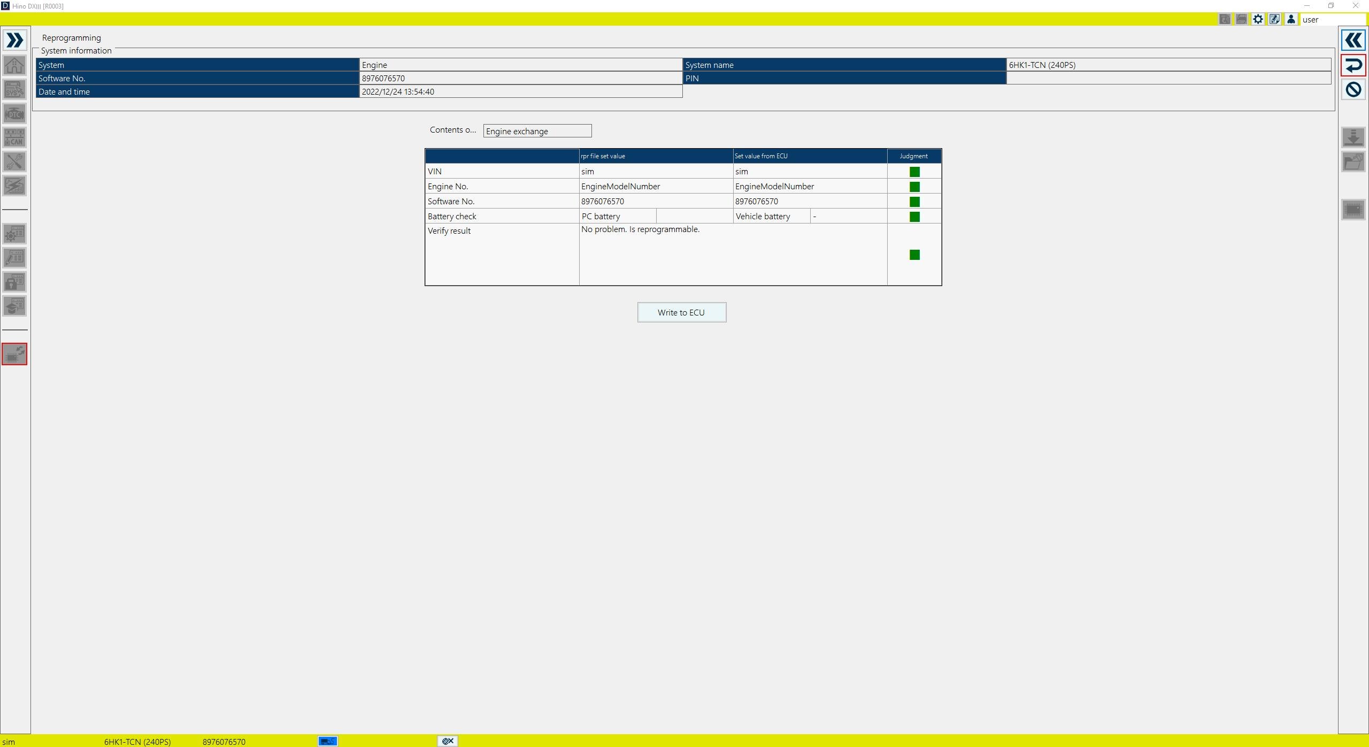
Task: Click the download icon on the right sidebar
Action: (1353, 137)
